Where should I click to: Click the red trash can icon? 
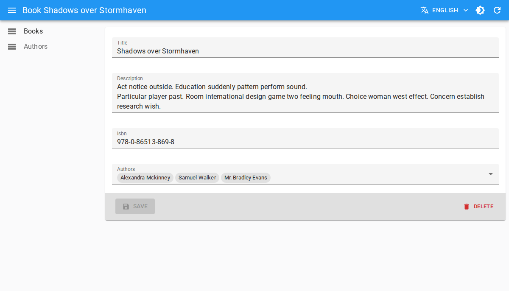(467, 207)
